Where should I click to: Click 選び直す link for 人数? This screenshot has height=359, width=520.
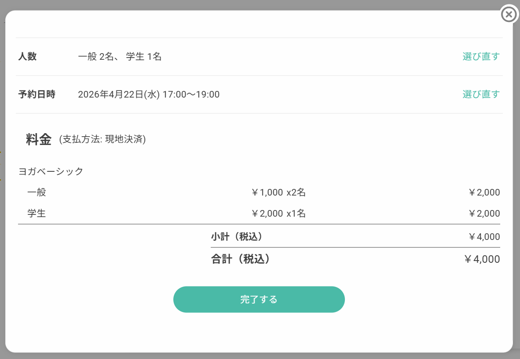481,57
